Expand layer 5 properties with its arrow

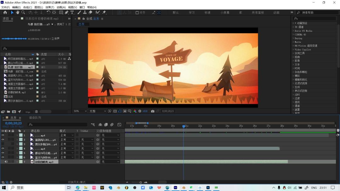coord(17,153)
